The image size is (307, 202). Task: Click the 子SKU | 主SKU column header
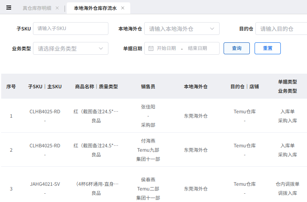click(x=45, y=86)
